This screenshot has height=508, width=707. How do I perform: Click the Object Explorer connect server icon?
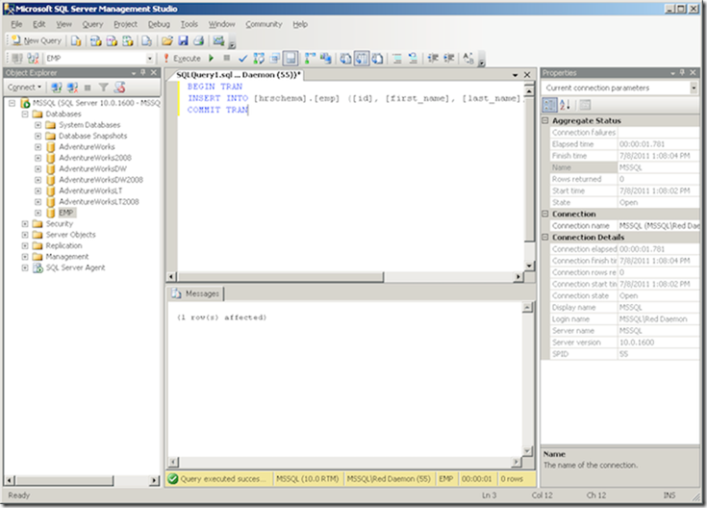(57, 88)
